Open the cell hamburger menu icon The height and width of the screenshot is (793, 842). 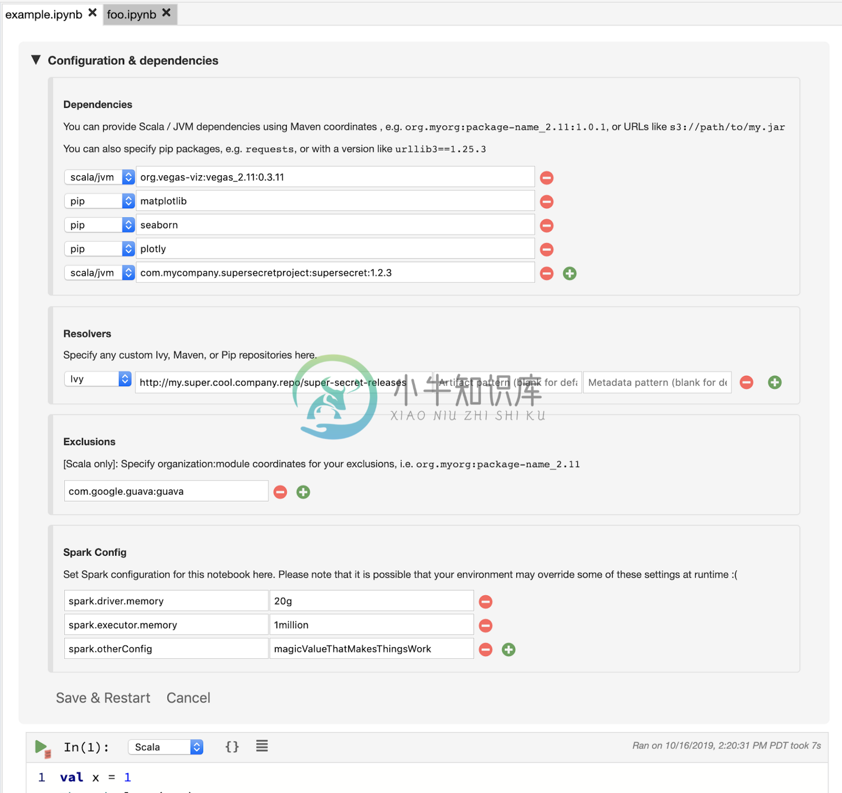point(261,746)
